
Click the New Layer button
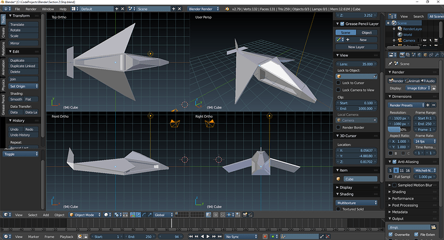click(356, 47)
